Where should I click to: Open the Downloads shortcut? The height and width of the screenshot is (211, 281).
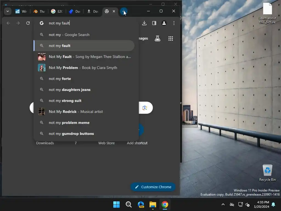(45, 143)
